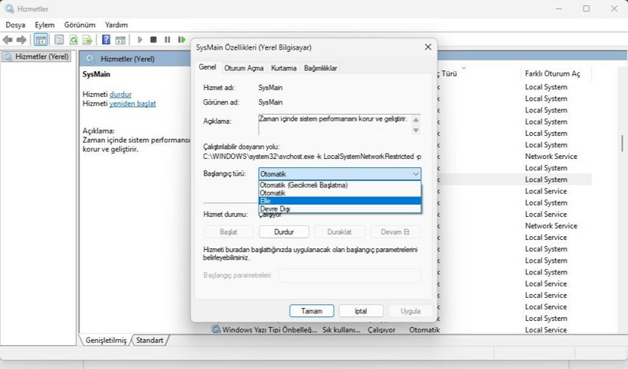Select the Standart view tab
This screenshot has height=369, width=628.
(x=149, y=340)
